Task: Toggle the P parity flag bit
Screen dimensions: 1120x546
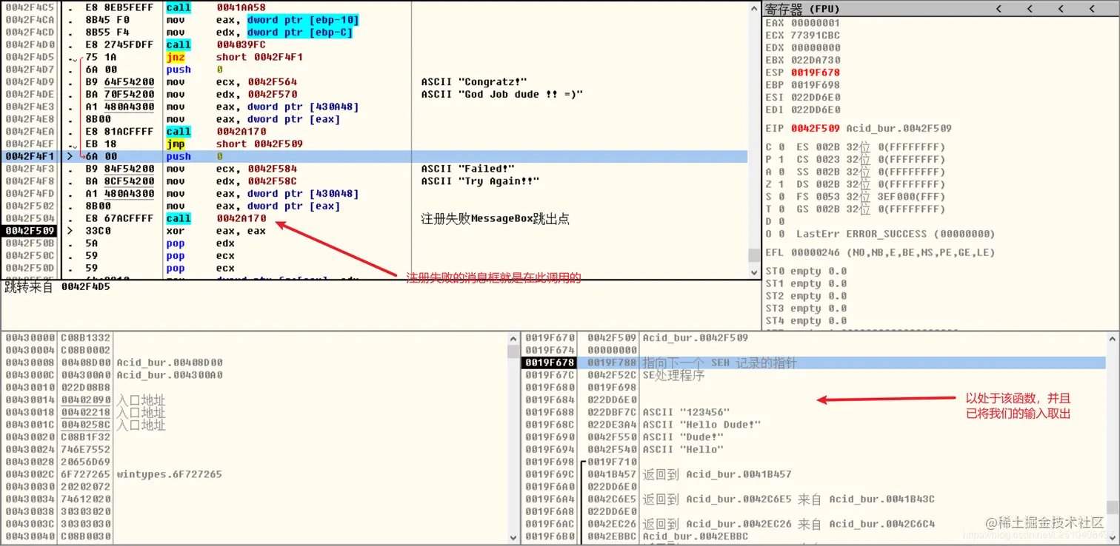Action: [781, 160]
